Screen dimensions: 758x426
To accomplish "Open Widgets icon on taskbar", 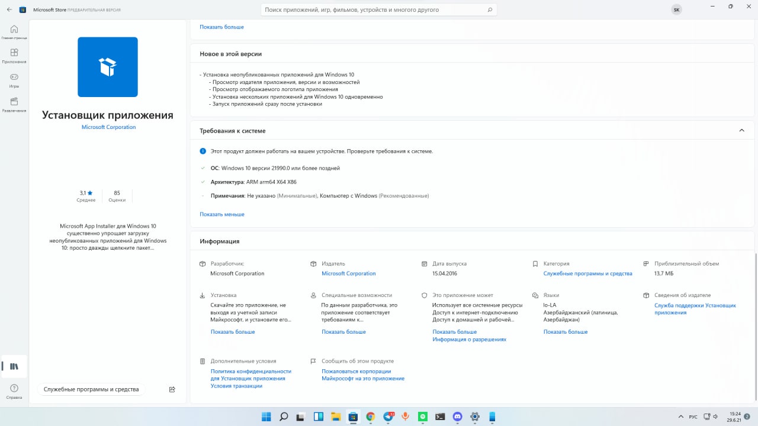I will [x=318, y=417].
